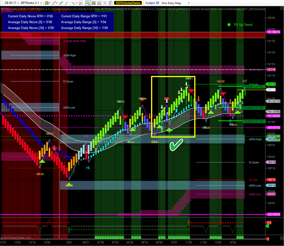
Task: Click the D-High /ADR-High label
Action: click(x=75, y=41)
